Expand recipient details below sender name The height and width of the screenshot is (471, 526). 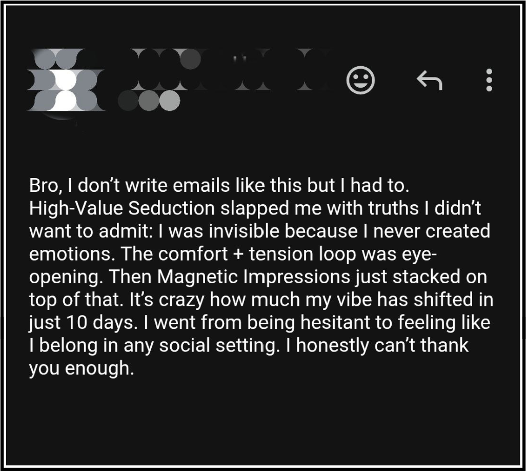click(x=149, y=101)
